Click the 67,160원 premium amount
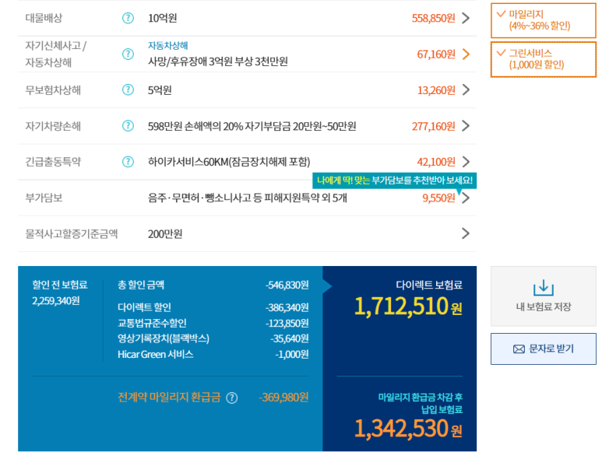602x452 pixels. coord(436,54)
